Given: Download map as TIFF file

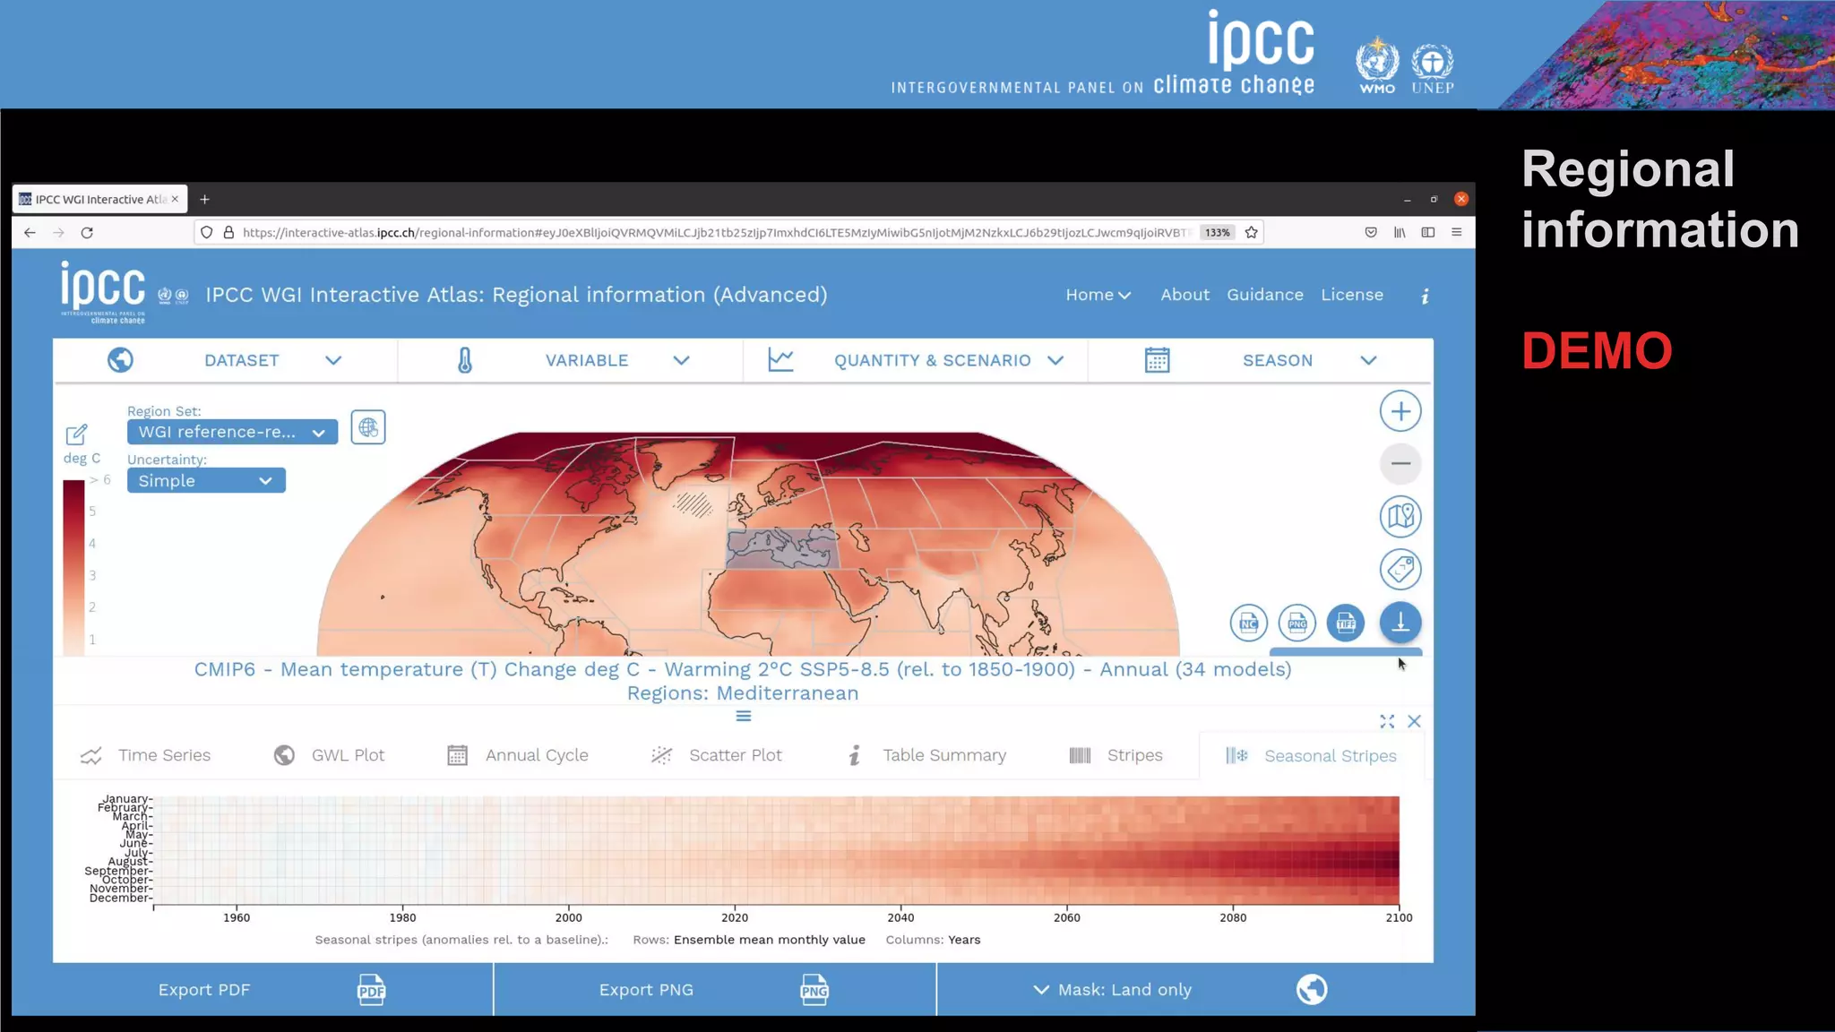Looking at the screenshot, I should [x=1345, y=623].
